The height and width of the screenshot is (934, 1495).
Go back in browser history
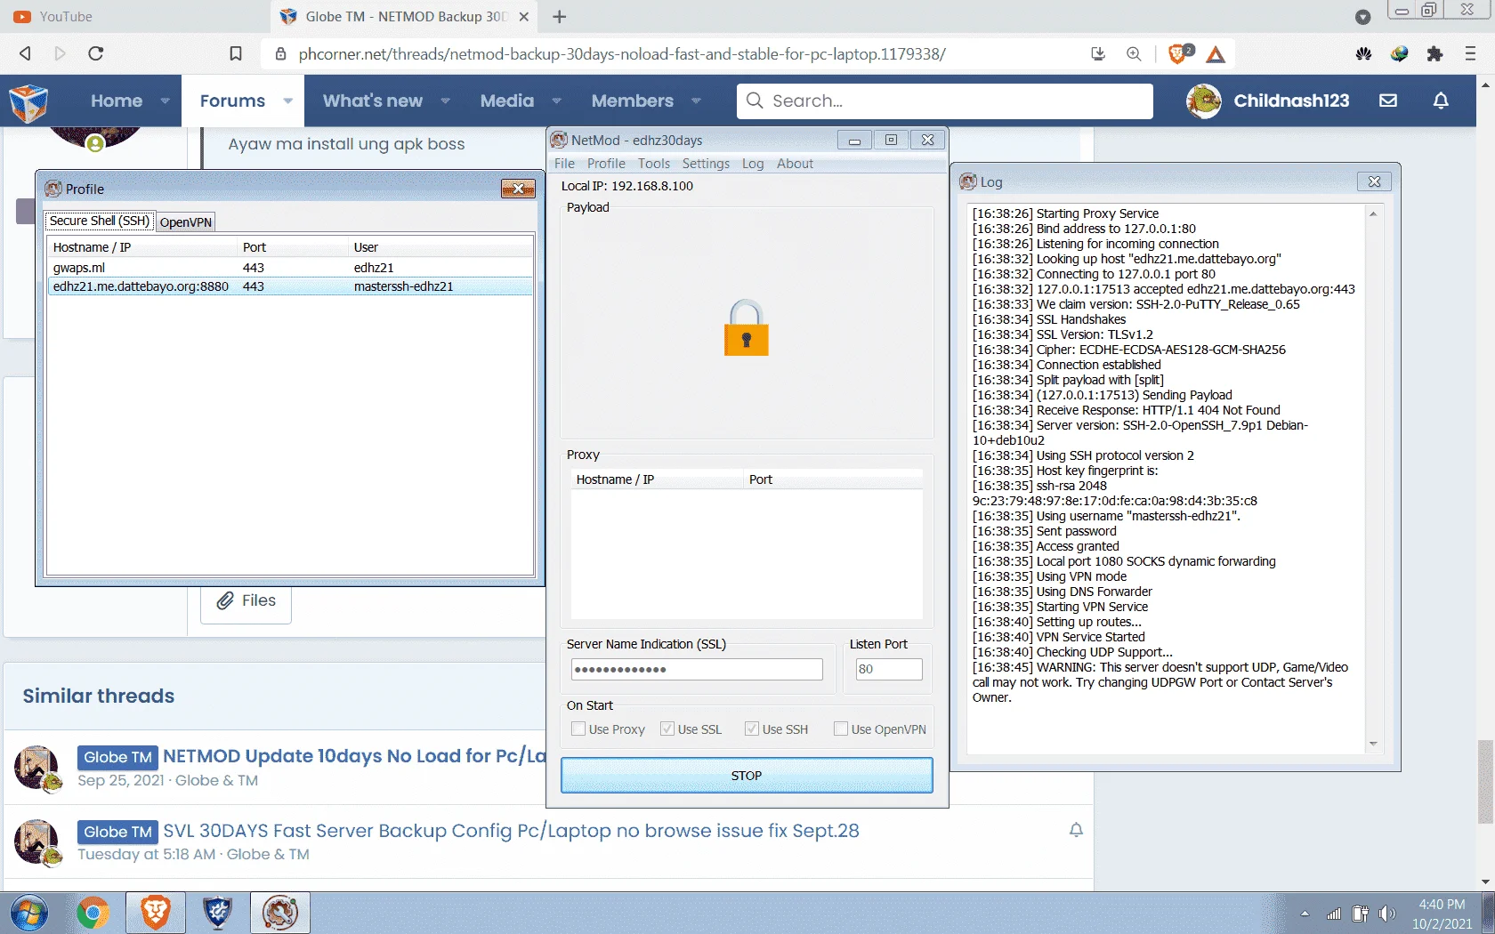coord(25,53)
